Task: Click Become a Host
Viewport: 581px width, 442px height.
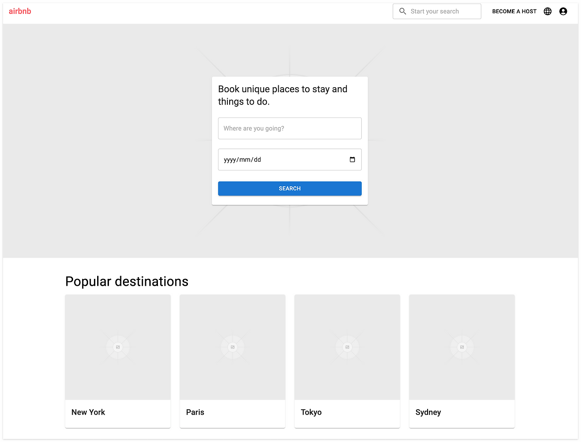Action: point(514,11)
